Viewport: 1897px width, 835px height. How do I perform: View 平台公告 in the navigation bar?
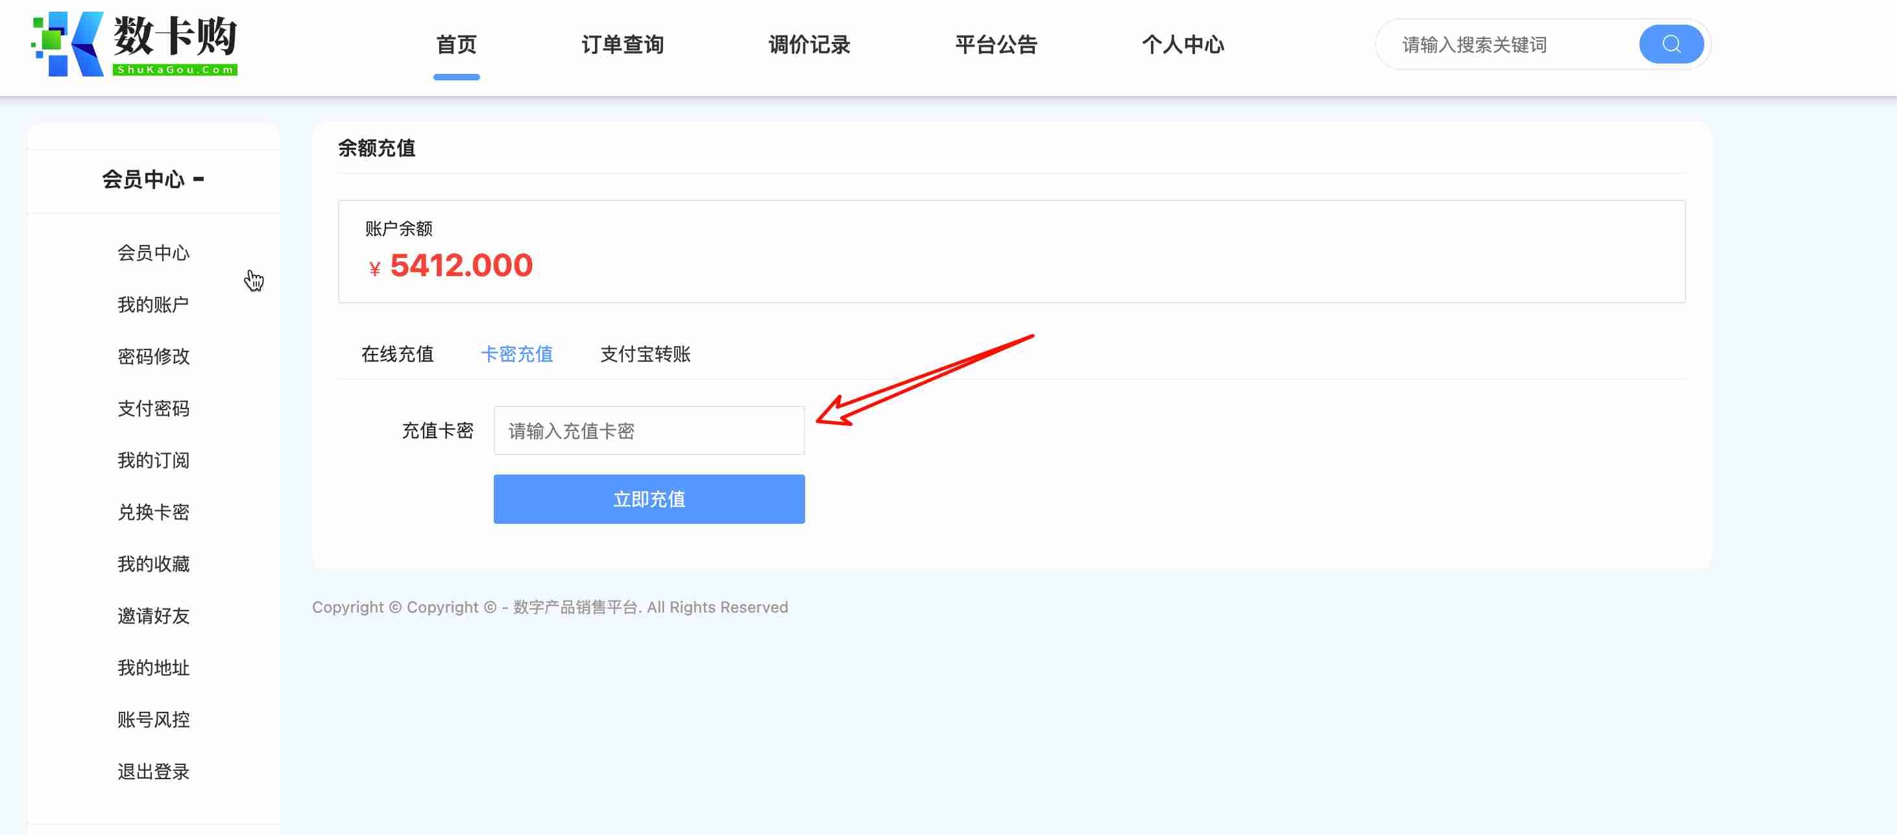[996, 45]
